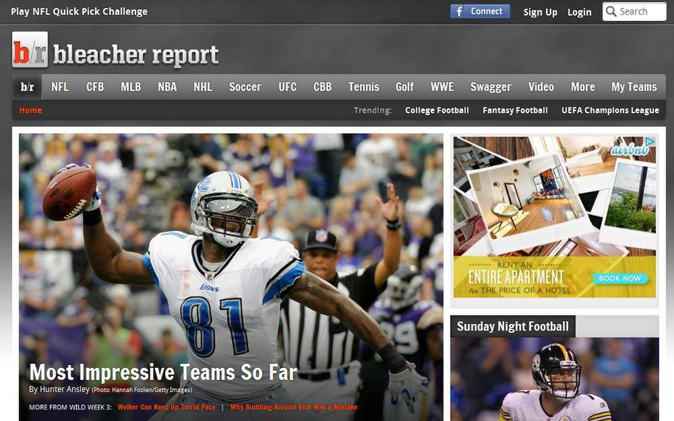Open the Login link
The height and width of the screenshot is (421, 674).
(x=580, y=12)
